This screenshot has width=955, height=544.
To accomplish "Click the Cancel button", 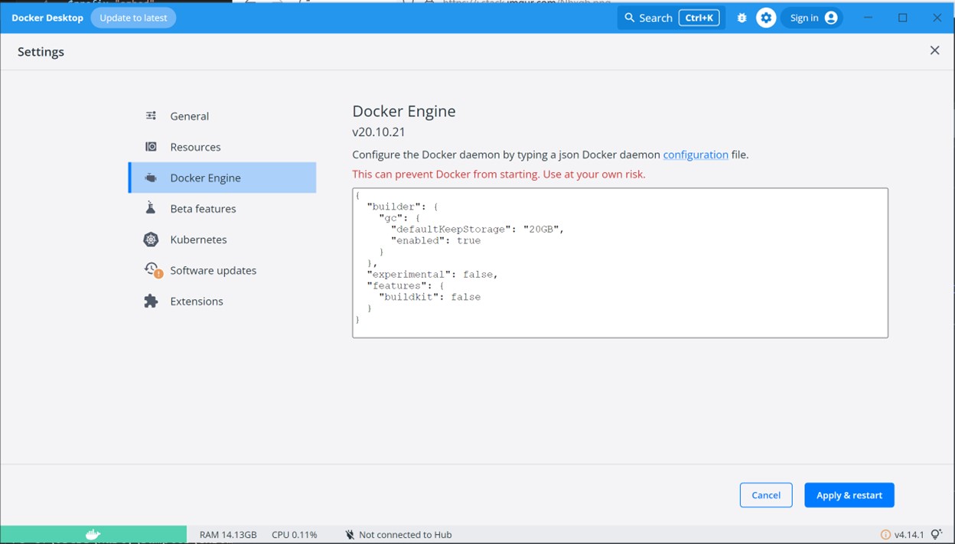I will click(x=766, y=495).
